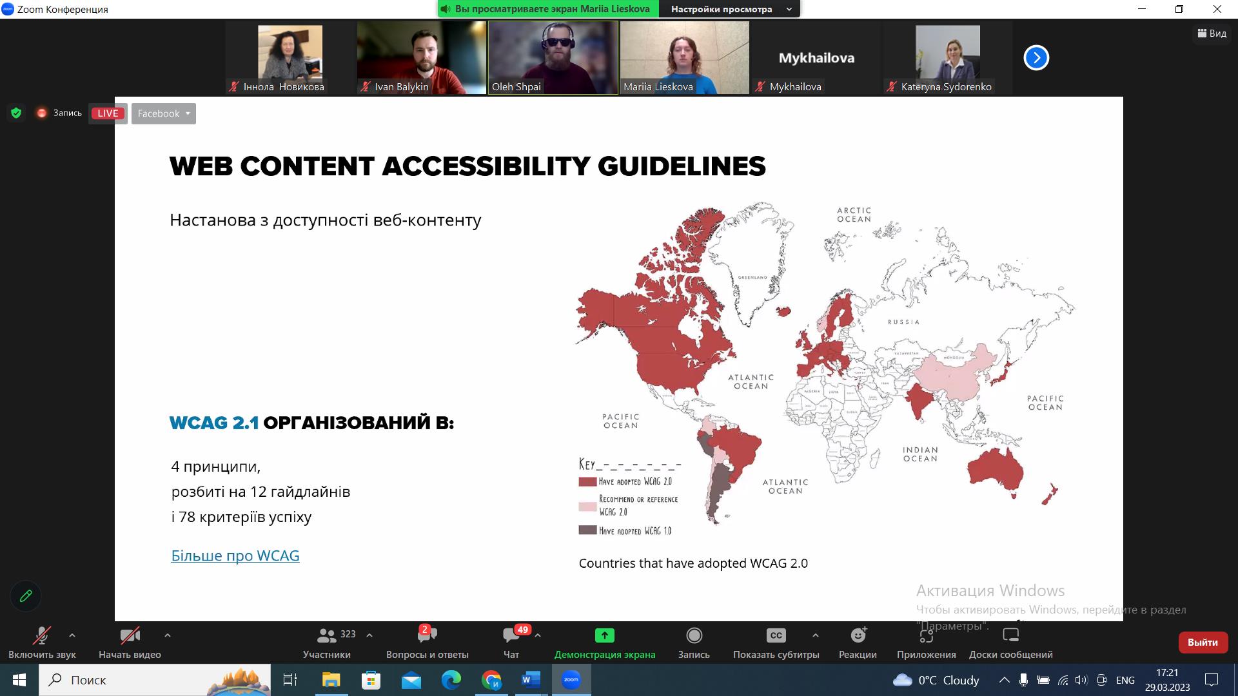Switch ENG input language
Image resolution: width=1238 pixels, height=696 pixels.
coord(1125,680)
